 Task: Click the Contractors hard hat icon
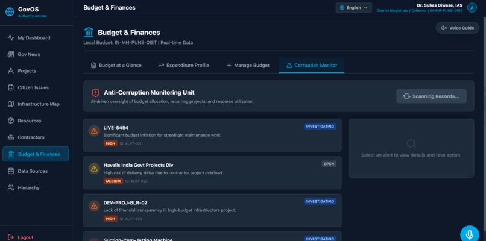click(11, 137)
